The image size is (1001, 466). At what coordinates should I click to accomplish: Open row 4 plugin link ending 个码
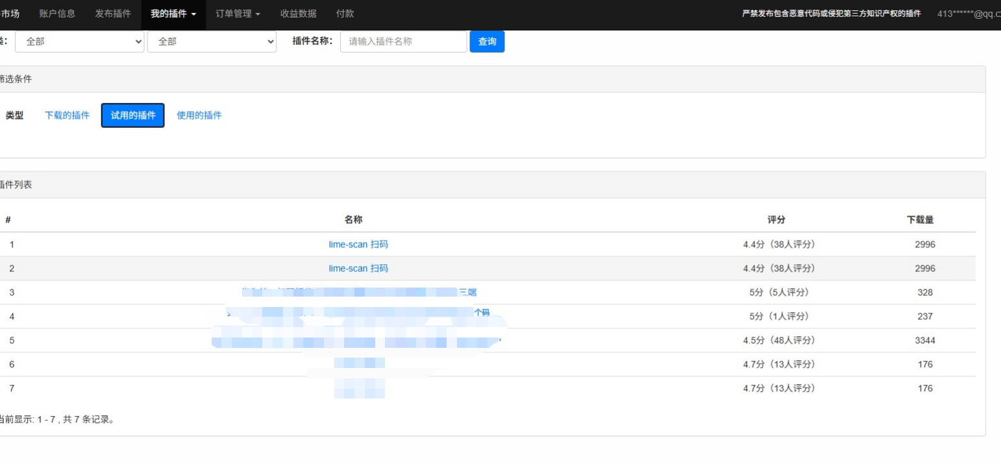481,313
